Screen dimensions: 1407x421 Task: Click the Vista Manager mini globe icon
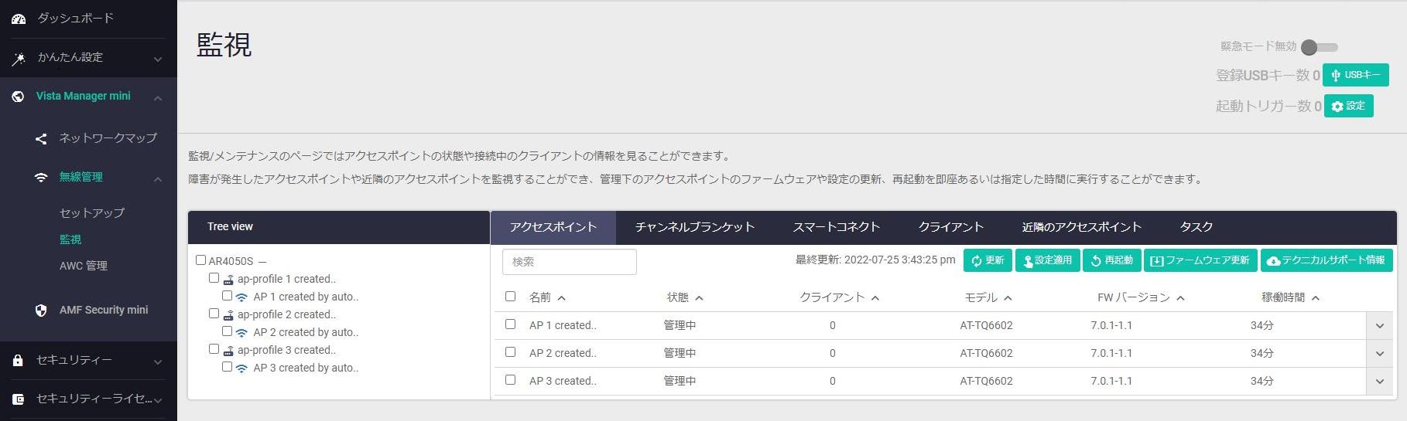[18, 97]
